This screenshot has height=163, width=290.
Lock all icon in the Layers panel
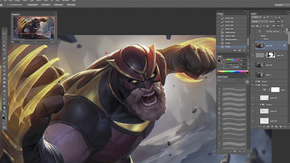[267, 26]
